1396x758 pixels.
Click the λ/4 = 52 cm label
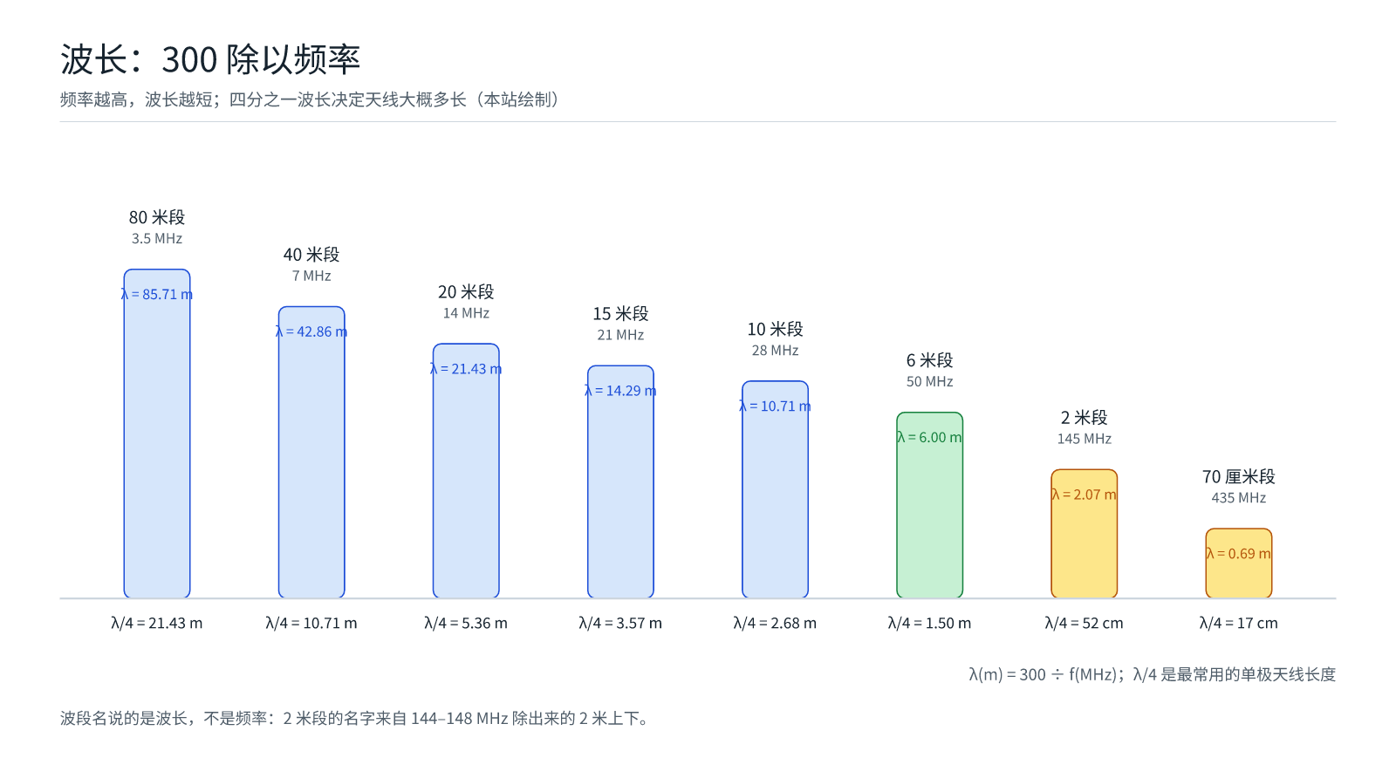point(1085,623)
